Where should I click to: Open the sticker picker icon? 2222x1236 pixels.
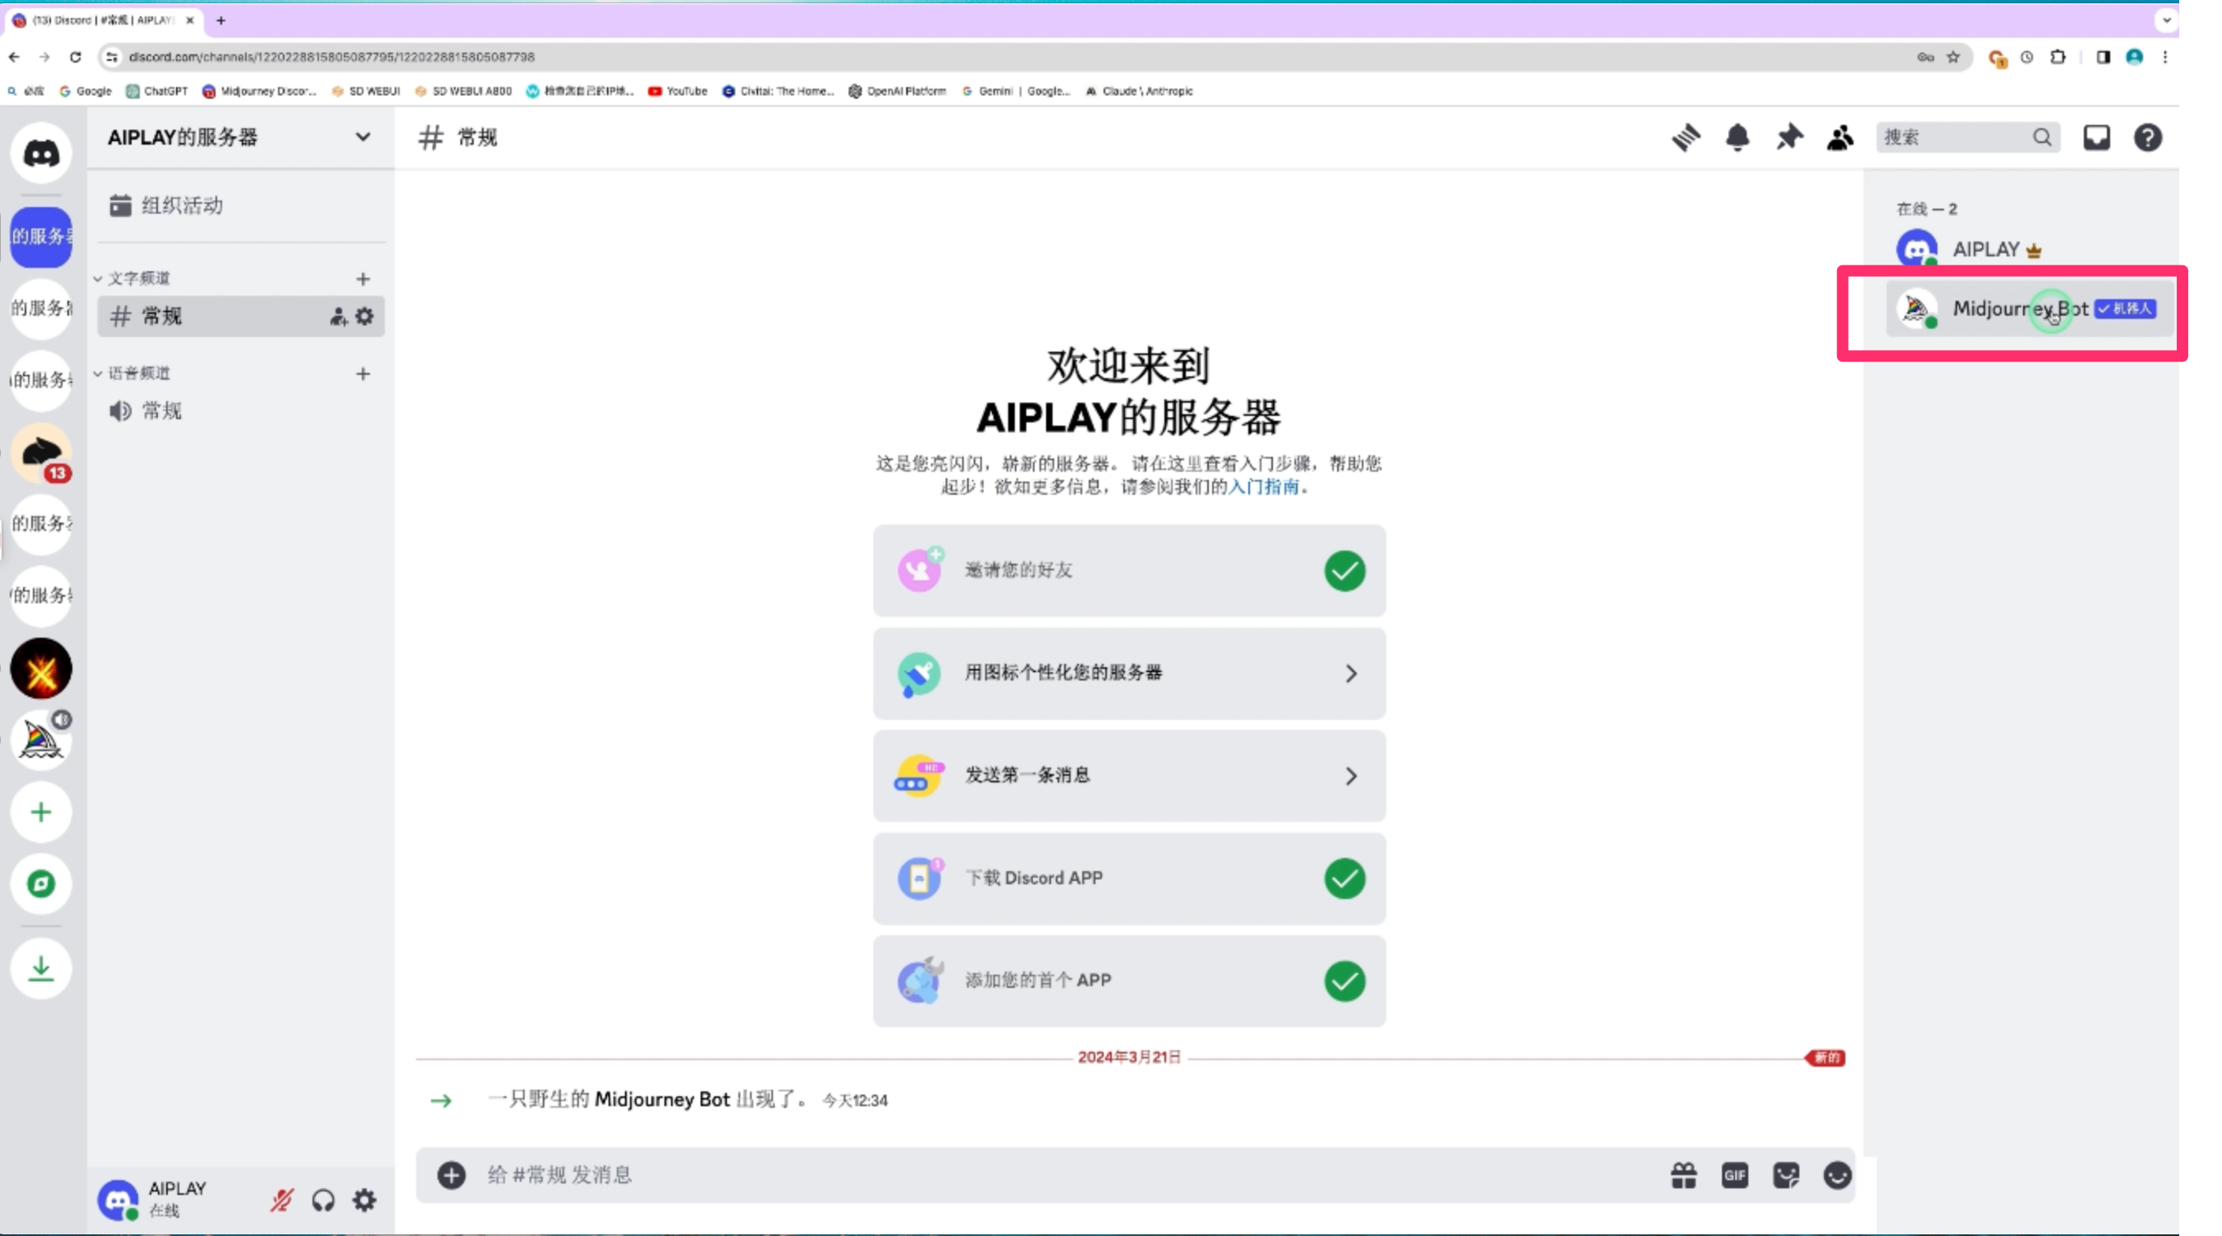point(1786,1175)
